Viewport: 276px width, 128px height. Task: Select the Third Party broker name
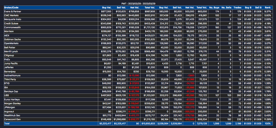tap(10, 79)
